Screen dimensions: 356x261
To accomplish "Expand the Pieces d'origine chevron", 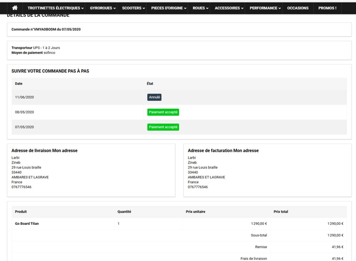I will click(x=185, y=8).
